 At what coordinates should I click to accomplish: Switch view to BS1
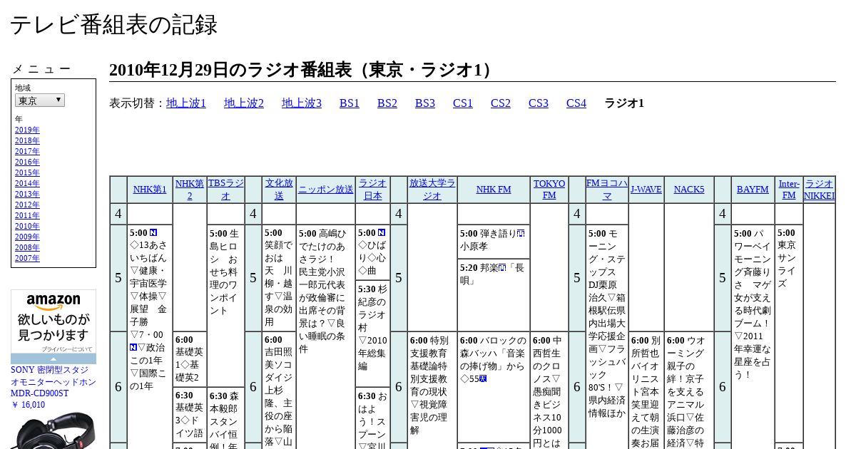pyautogui.click(x=350, y=103)
